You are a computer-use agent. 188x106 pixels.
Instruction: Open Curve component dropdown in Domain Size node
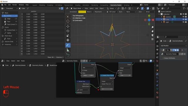coord(83,90)
